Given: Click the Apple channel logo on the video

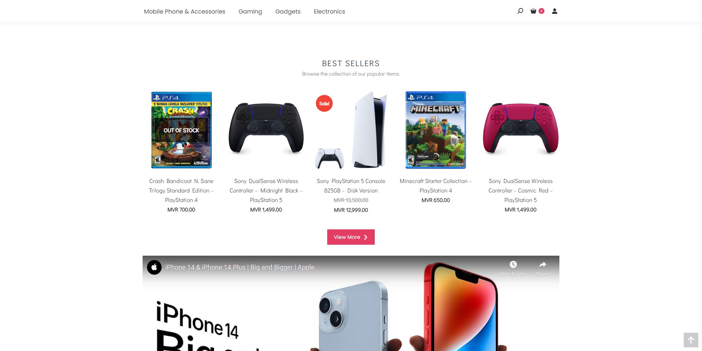Looking at the screenshot, I should pyautogui.click(x=154, y=267).
